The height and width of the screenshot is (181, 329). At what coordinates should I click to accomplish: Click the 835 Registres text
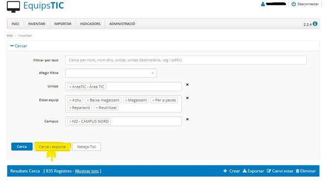pyautogui.click(x=58, y=171)
